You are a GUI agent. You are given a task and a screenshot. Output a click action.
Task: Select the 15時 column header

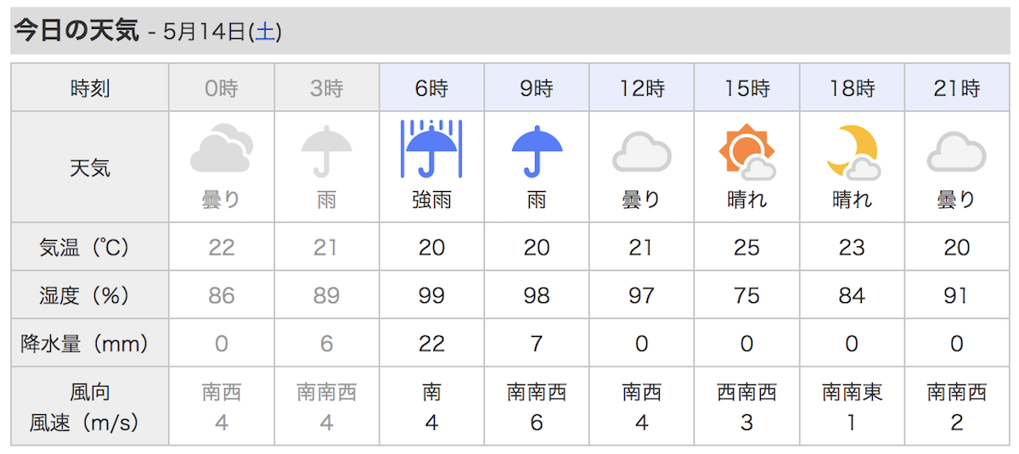pos(746,87)
